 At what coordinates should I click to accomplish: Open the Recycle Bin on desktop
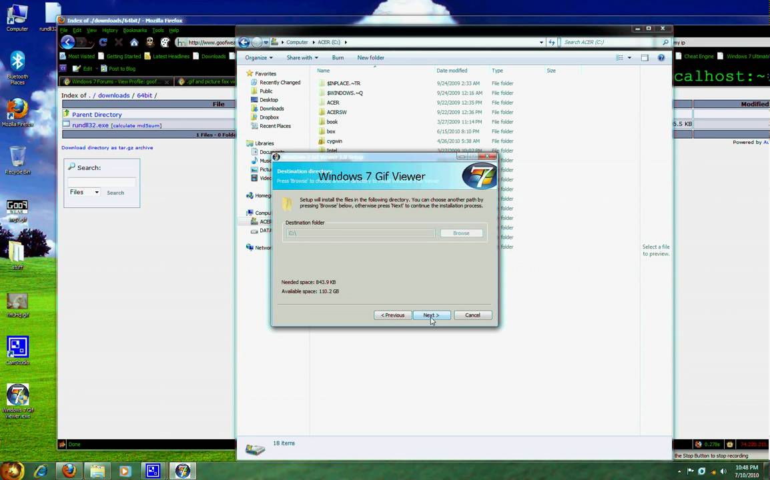(17, 160)
